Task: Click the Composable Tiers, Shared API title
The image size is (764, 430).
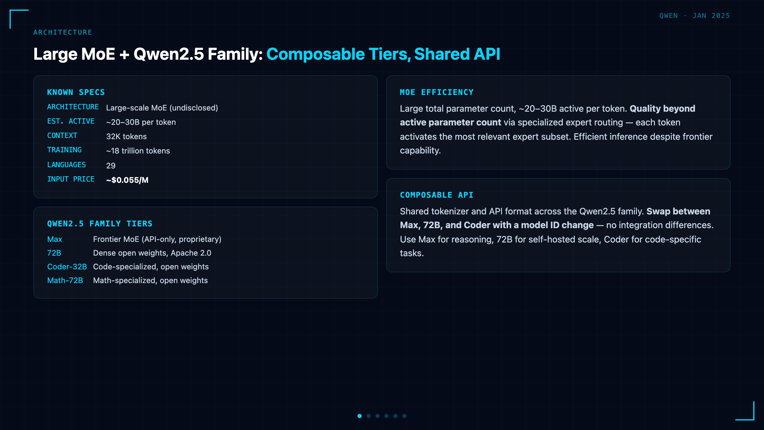Action: tap(383, 54)
